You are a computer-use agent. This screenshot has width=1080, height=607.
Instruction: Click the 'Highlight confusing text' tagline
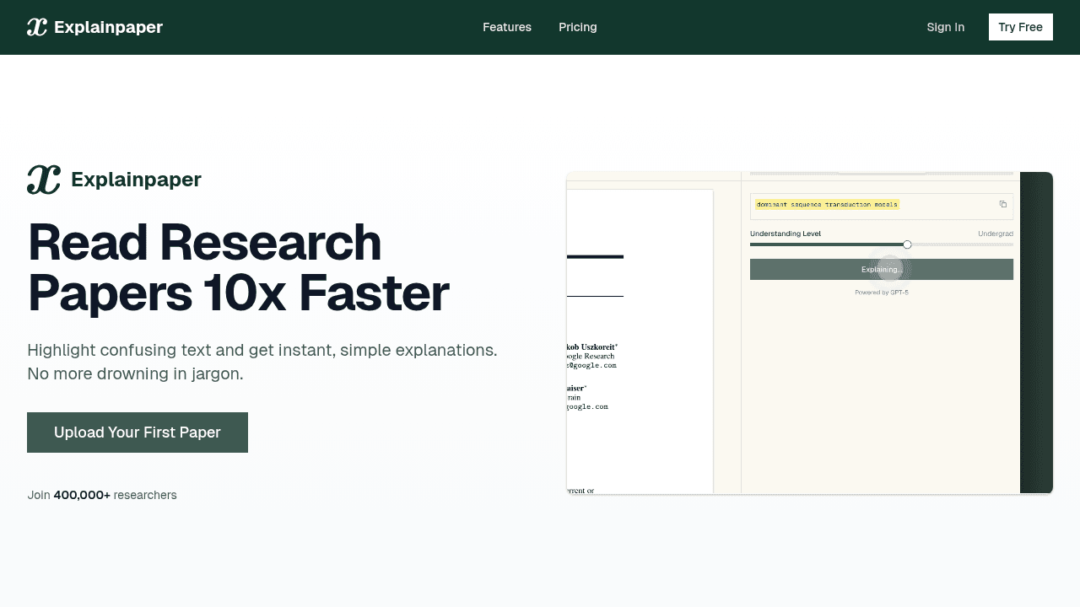(x=262, y=362)
